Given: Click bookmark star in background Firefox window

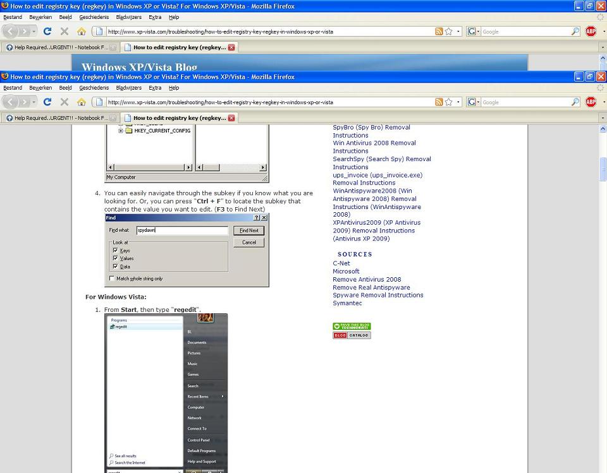Looking at the screenshot, I should tap(449, 32).
